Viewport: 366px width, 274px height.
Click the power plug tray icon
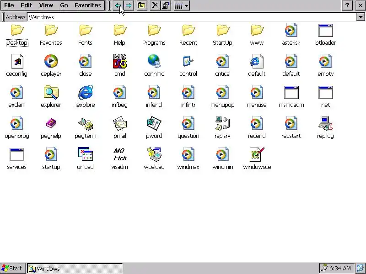click(x=324, y=269)
